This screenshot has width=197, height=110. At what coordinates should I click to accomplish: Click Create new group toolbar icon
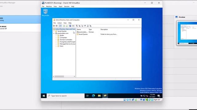click(x=79, y=26)
